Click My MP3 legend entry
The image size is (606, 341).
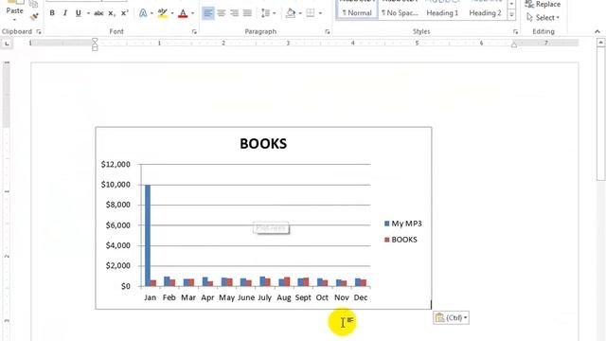point(403,224)
